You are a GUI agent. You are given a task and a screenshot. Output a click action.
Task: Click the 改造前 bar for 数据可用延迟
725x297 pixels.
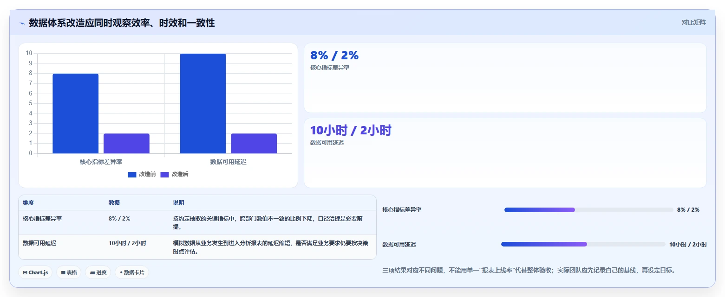coord(203,103)
